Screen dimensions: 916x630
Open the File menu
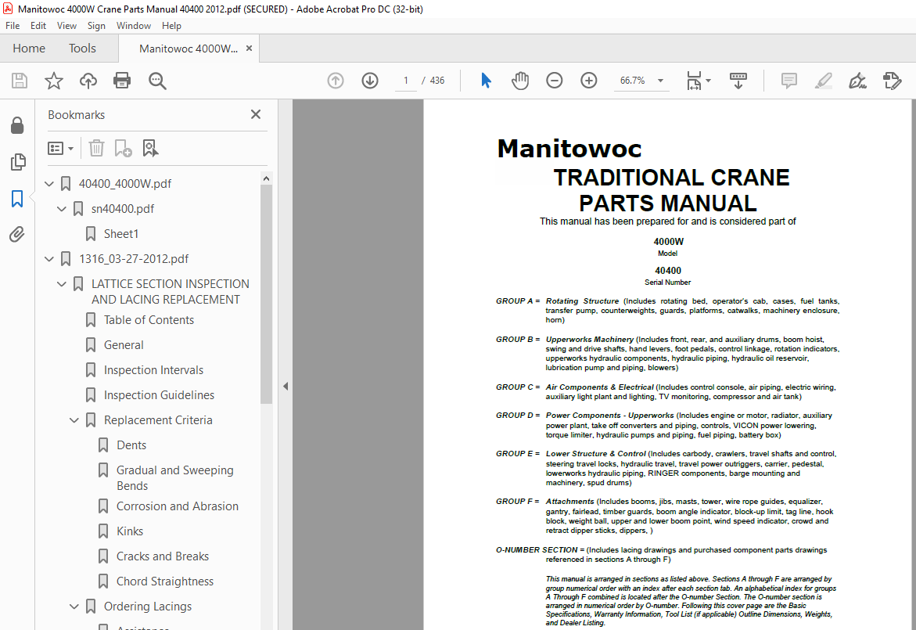[x=13, y=26]
